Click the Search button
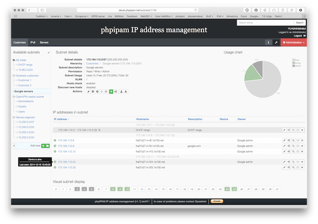 click(300, 22)
